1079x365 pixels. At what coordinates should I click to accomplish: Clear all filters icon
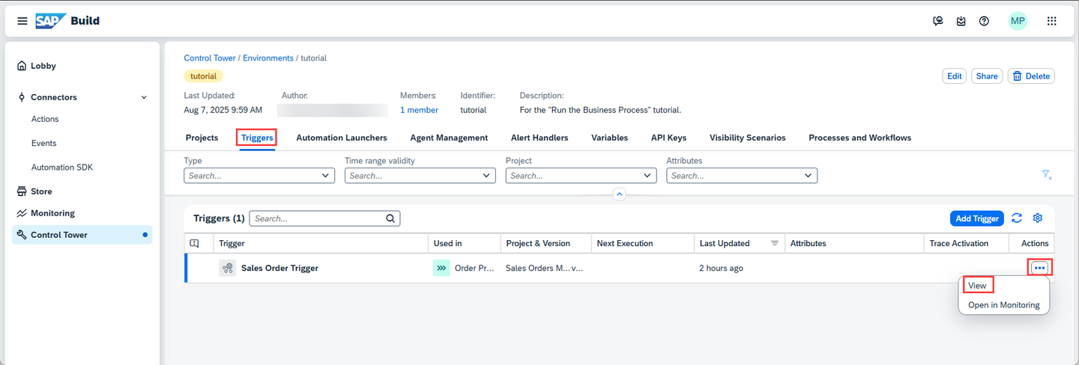(1047, 175)
